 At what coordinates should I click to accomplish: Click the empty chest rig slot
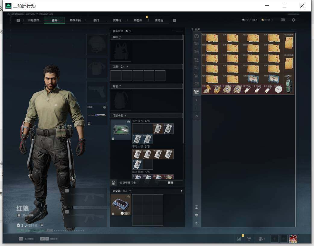click(121, 51)
